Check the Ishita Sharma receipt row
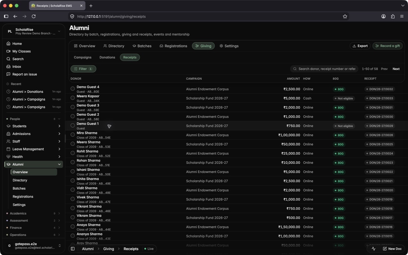This screenshot has height=255, width=408. tap(73, 181)
